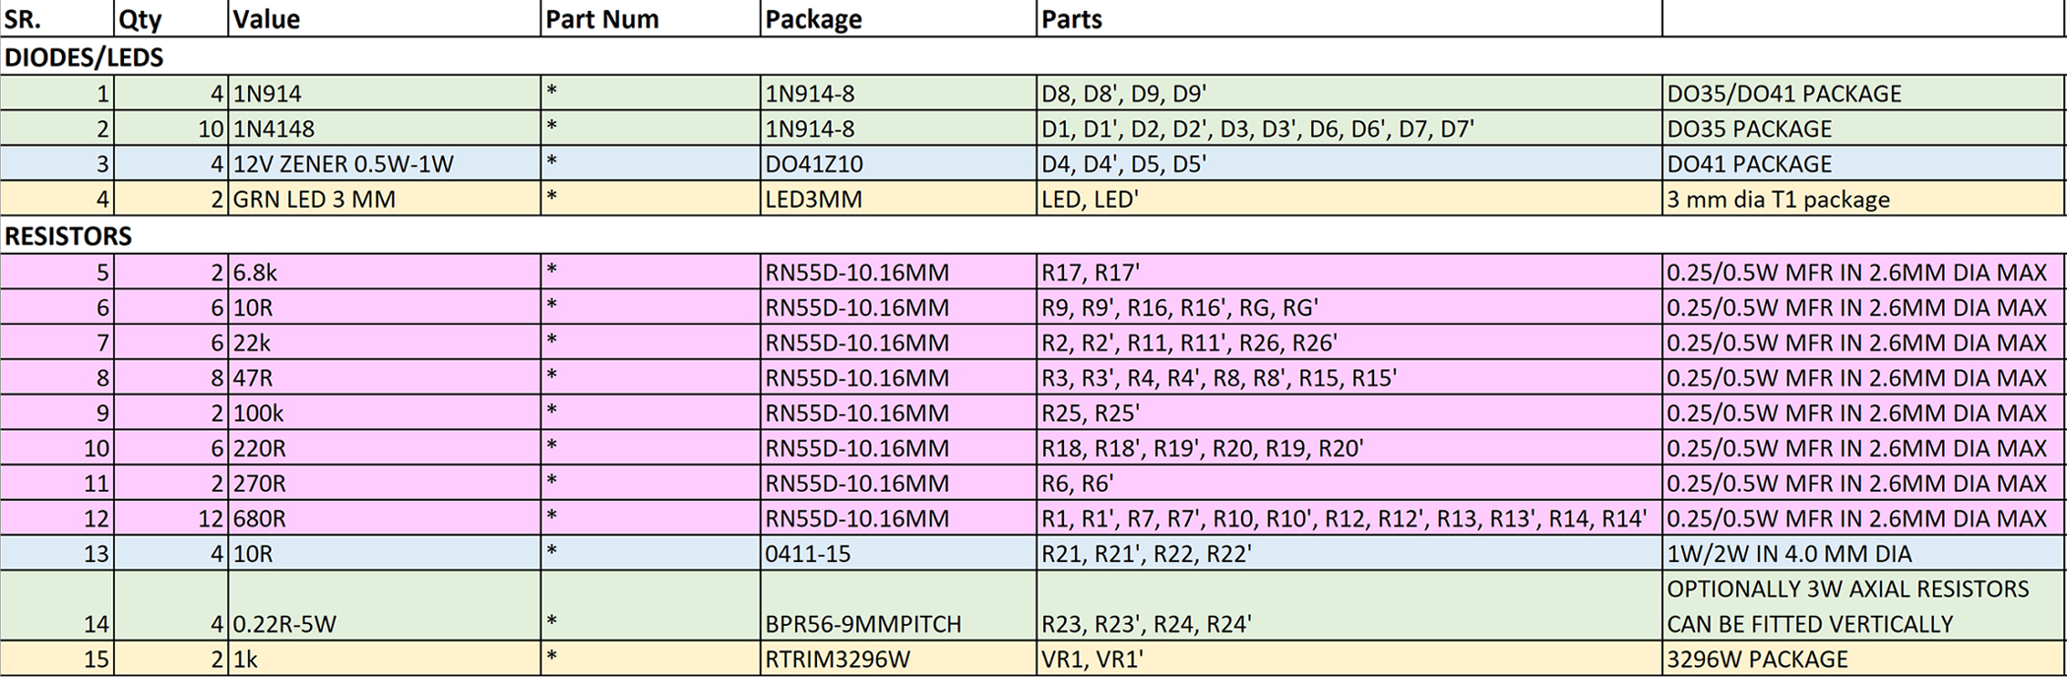This screenshot has width=2067, height=677.
Task: Click the 1N4148 value cell
Action: coord(384,129)
